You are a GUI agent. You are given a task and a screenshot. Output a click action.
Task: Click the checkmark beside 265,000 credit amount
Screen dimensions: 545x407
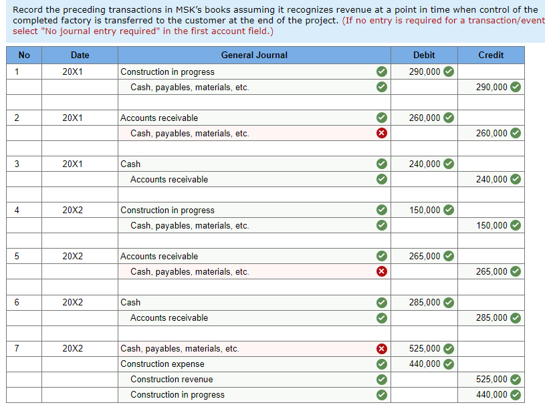point(514,271)
